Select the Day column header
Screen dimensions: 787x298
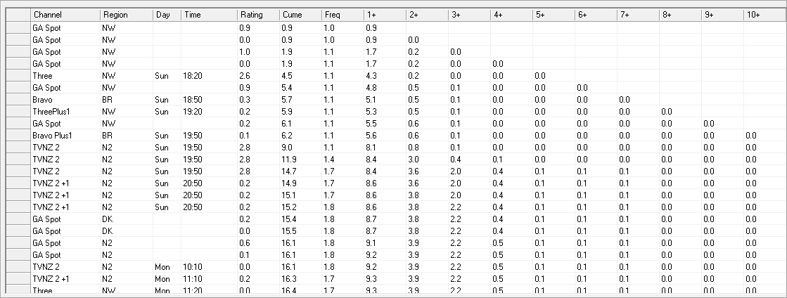[167, 15]
